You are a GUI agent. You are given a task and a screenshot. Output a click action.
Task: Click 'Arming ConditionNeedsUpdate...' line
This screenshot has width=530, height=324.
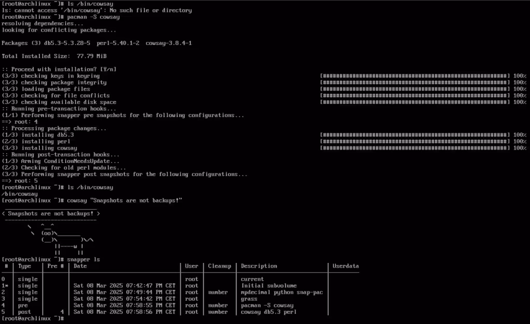point(61,161)
